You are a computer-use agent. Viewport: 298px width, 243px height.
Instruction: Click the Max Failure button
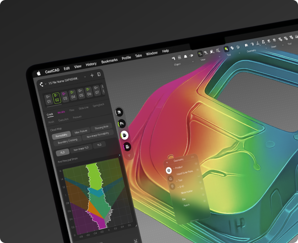tap(80, 132)
